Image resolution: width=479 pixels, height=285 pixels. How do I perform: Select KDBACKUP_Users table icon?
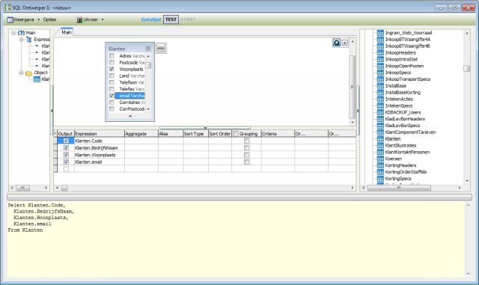380,112
